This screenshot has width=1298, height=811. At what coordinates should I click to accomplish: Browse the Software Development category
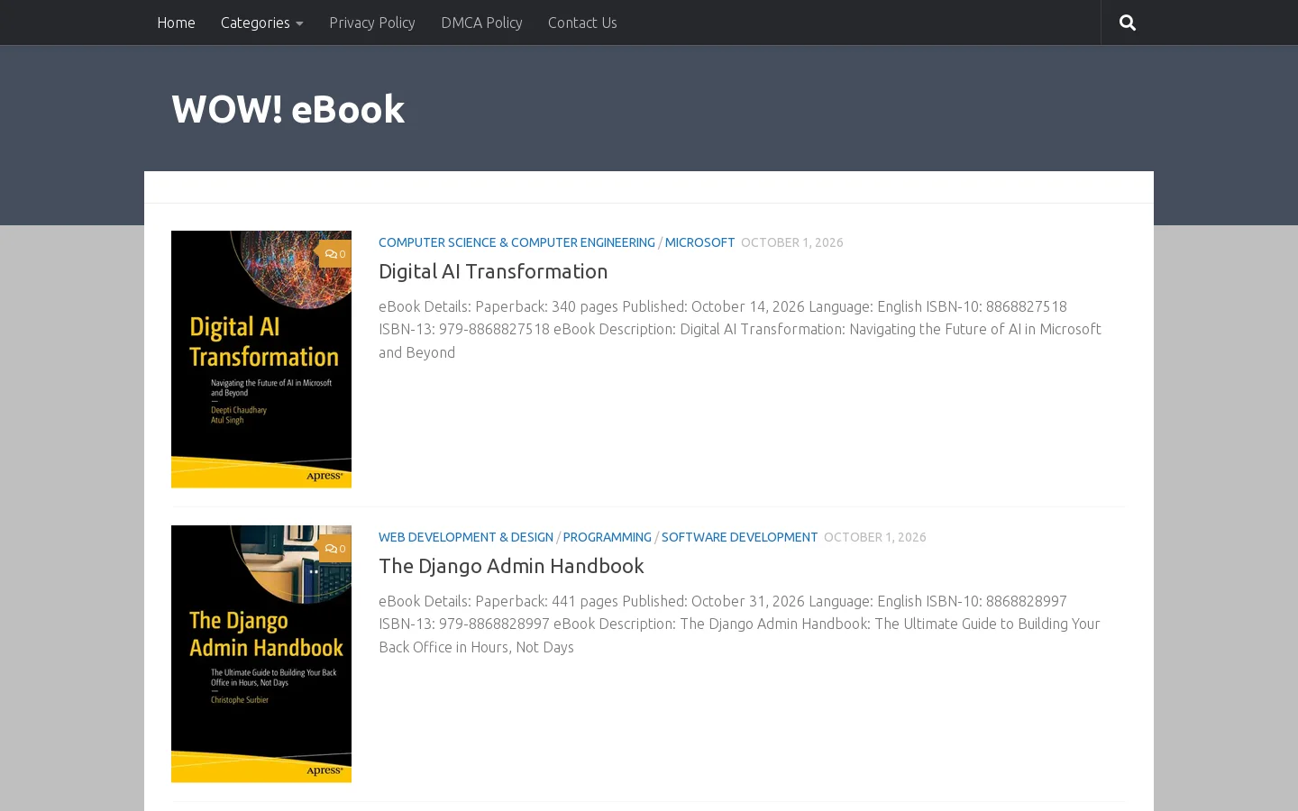point(739,537)
